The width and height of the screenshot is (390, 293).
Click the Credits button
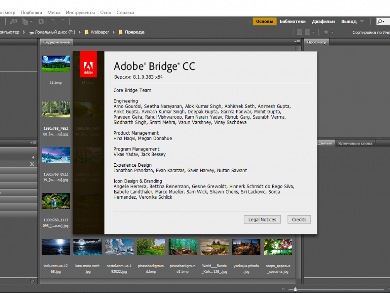coord(299,219)
